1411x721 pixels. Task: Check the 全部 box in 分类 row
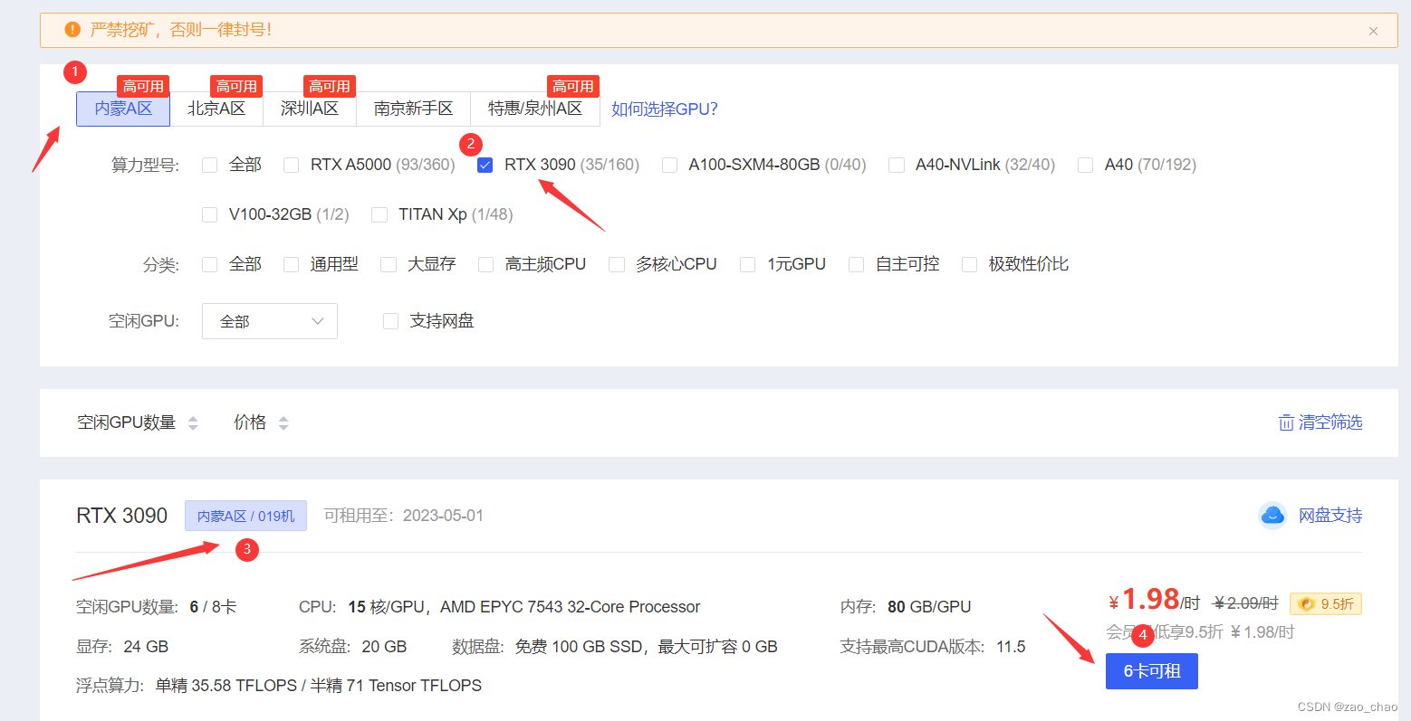pos(210,264)
